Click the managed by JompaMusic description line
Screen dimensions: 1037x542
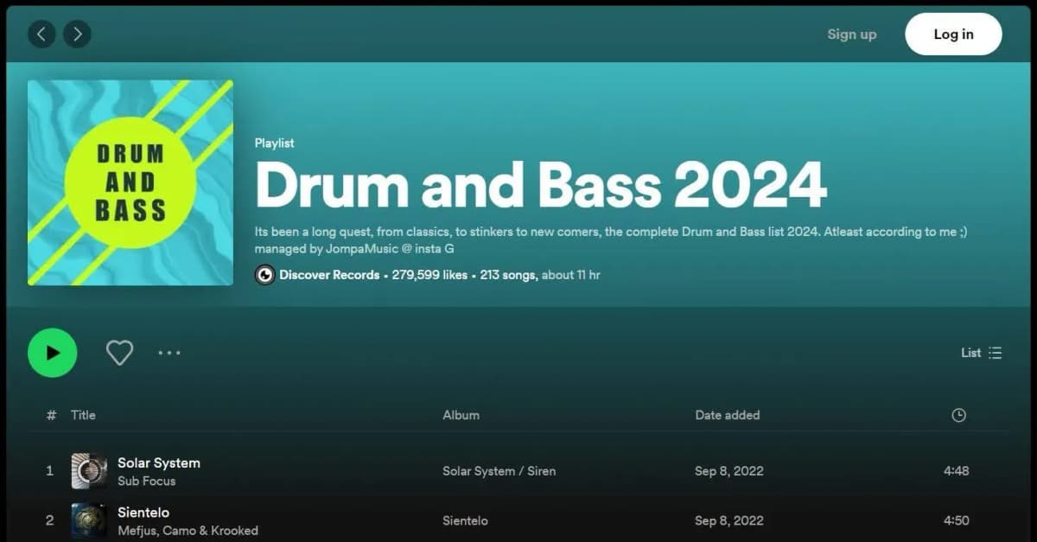(x=354, y=249)
